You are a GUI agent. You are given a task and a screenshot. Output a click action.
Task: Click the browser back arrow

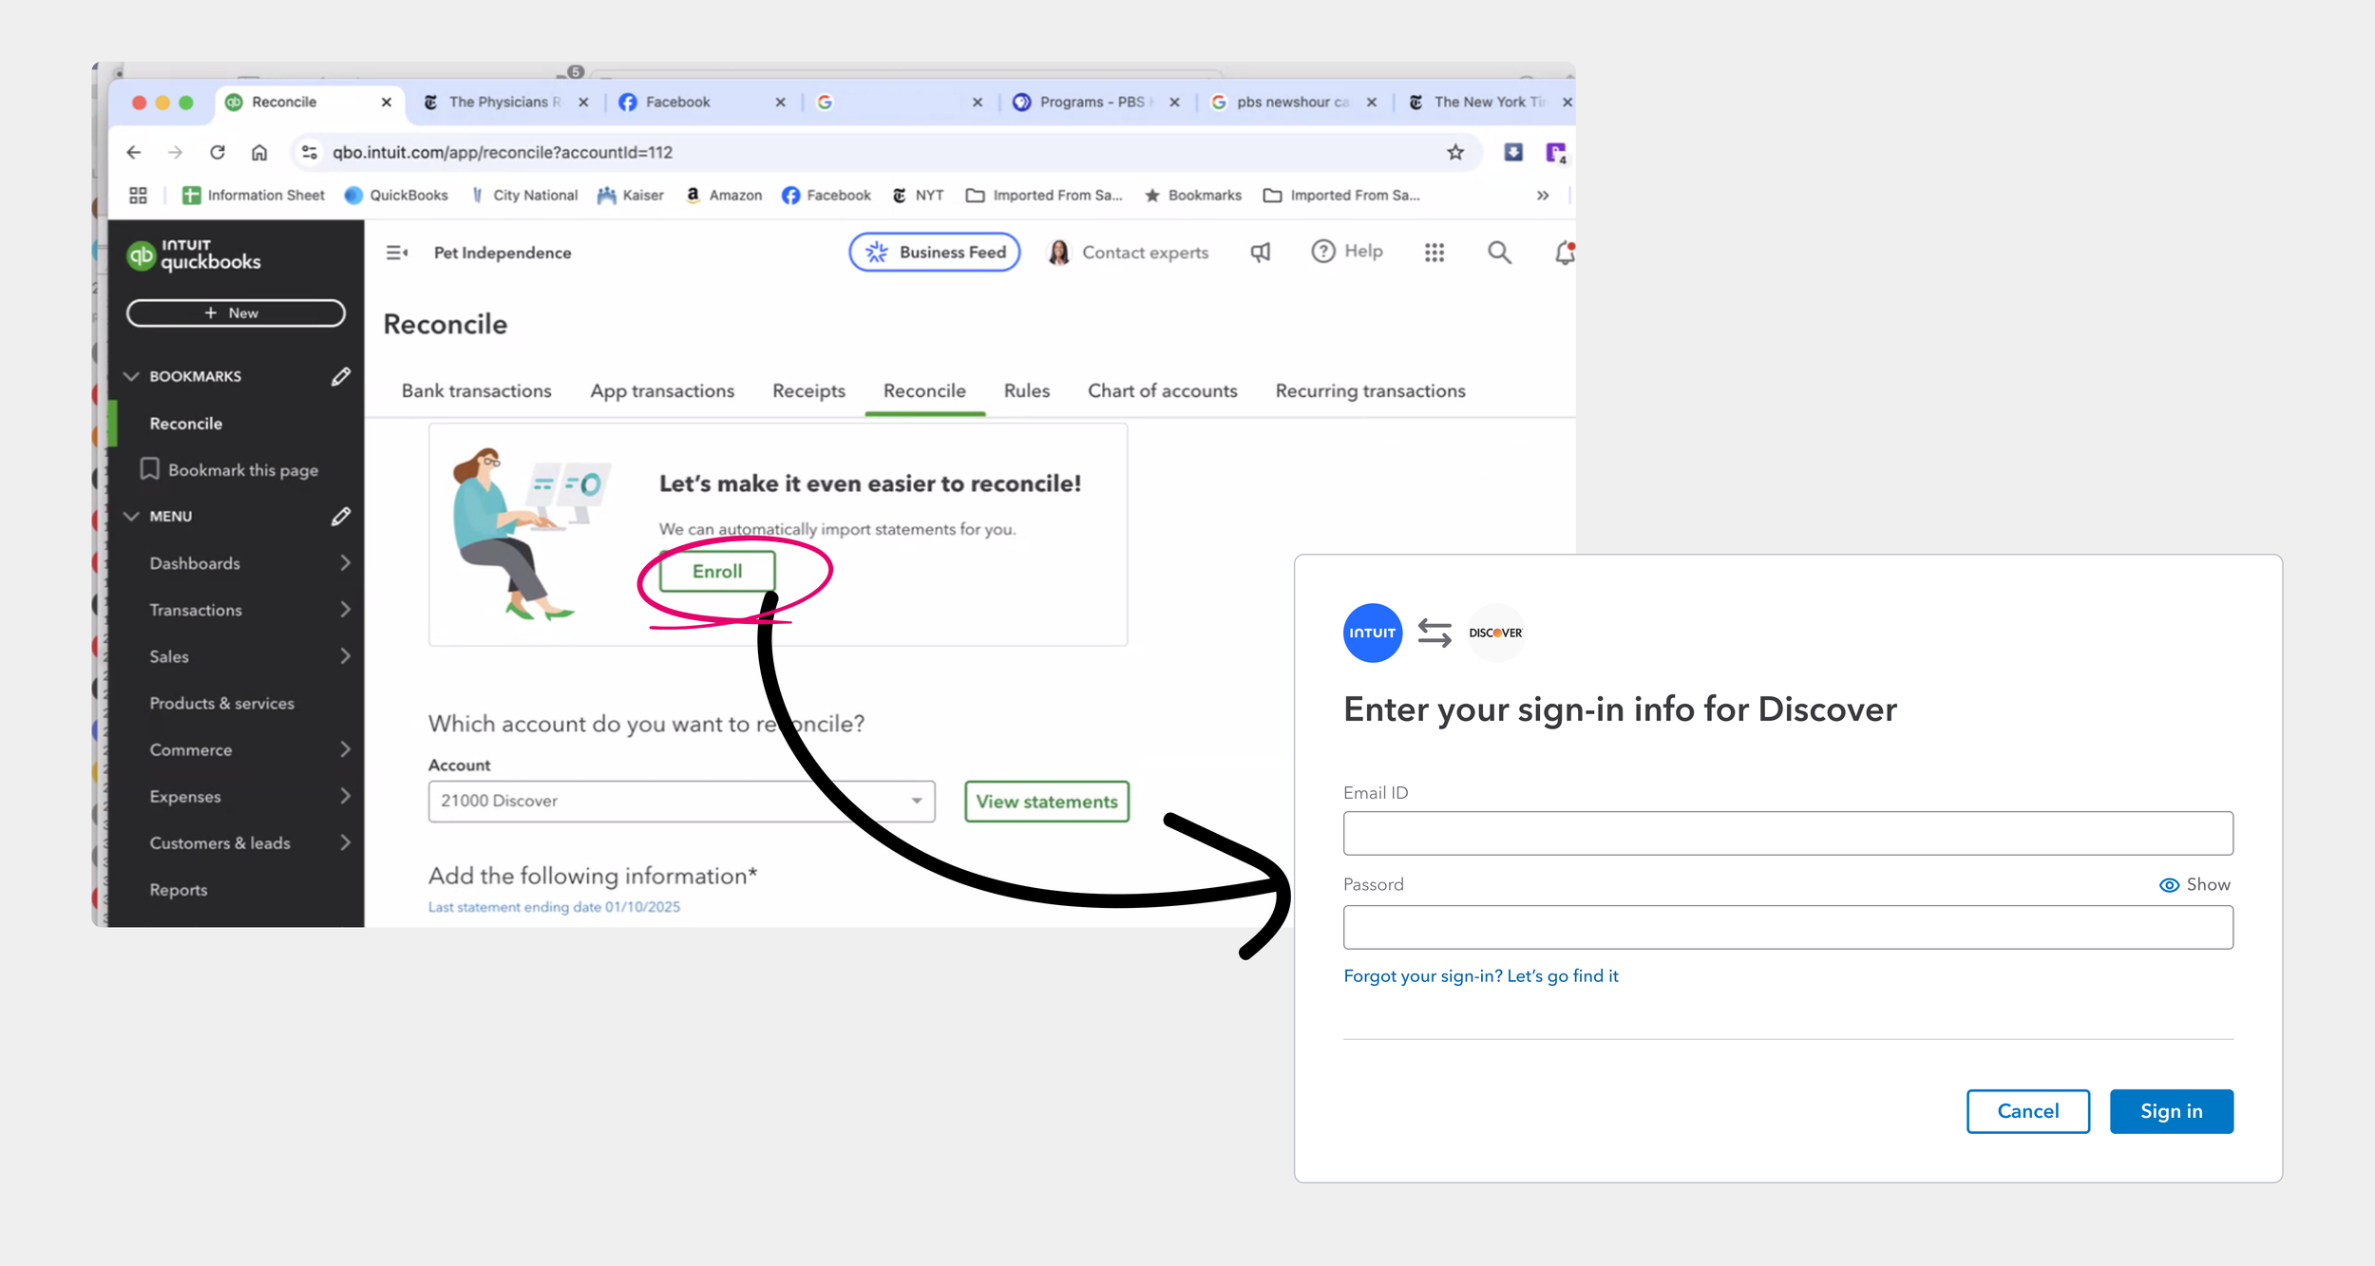pyautogui.click(x=134, y=152)
